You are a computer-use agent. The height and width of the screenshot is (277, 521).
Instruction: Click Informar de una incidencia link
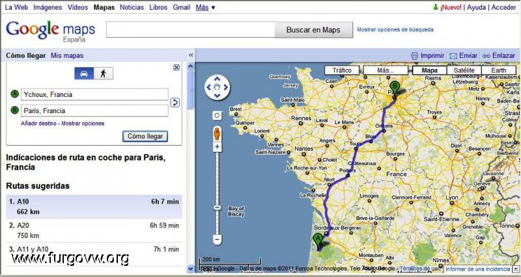(477, 269)
